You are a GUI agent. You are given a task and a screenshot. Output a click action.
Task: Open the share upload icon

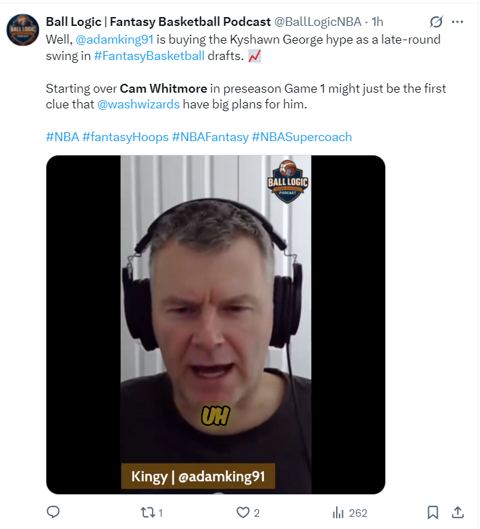(457, 513)
